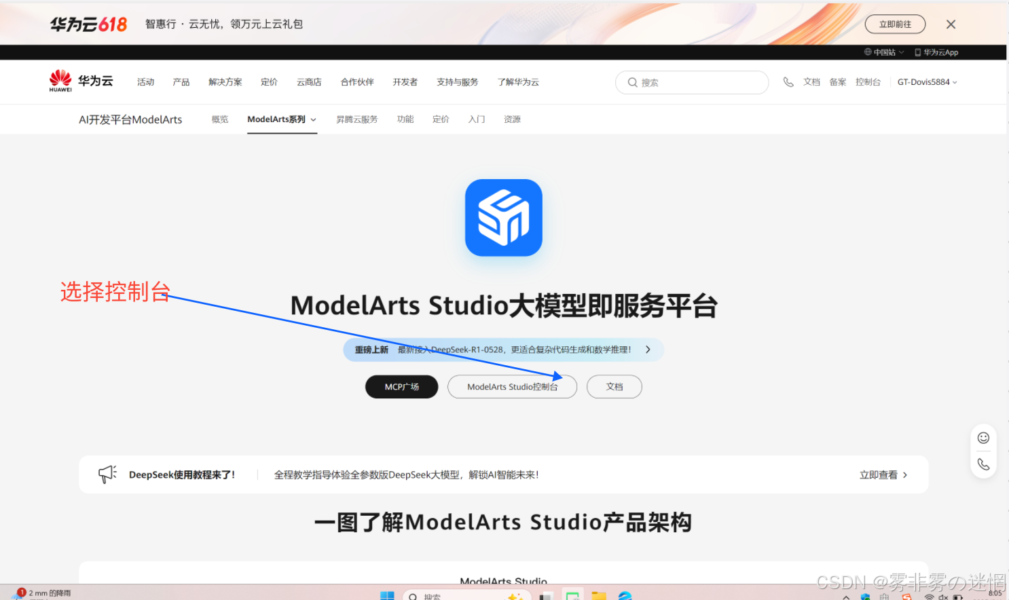The image size is (1009, 600).
Task: Open the 备案 link
Action: (837, 82)
